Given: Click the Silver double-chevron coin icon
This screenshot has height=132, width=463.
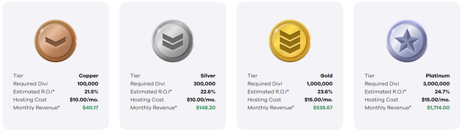Looking at the screenshot, I should tap(173, 41).
